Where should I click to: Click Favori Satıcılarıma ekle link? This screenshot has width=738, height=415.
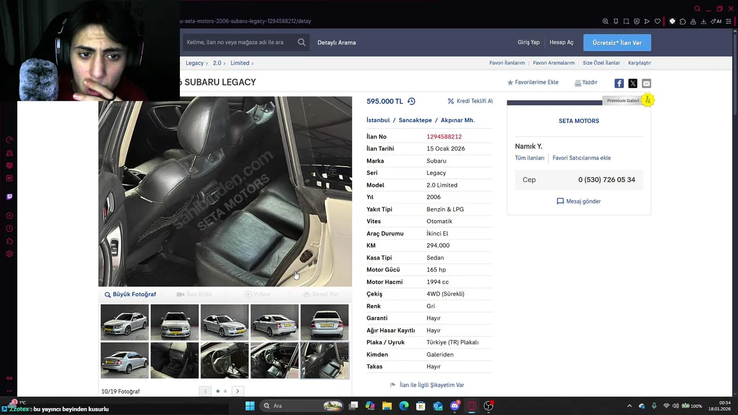tap(581, 158)
